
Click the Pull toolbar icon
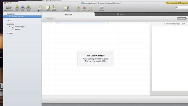coord(23,7)
